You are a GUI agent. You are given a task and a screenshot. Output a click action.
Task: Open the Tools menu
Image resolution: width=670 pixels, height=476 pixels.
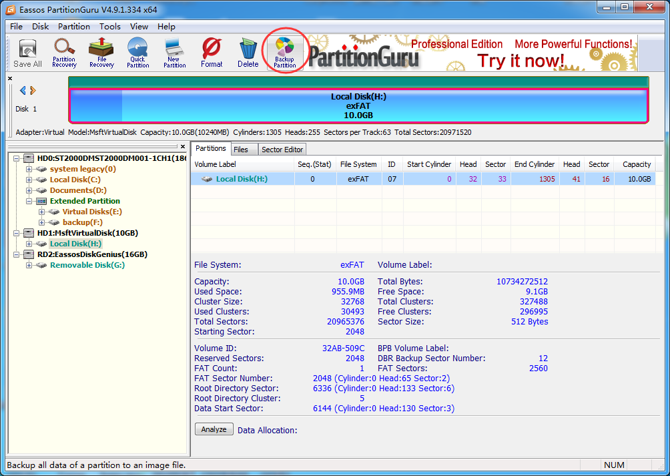click(110, 27)
